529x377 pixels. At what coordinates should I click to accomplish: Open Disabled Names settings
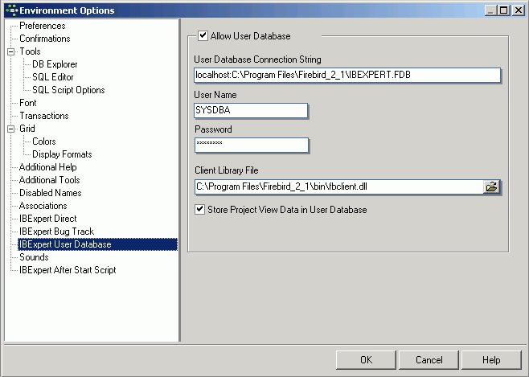(51, 193)
